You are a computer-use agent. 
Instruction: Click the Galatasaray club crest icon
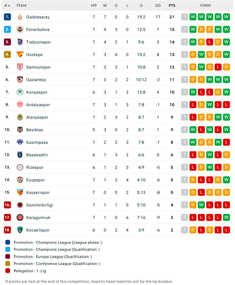20,17
